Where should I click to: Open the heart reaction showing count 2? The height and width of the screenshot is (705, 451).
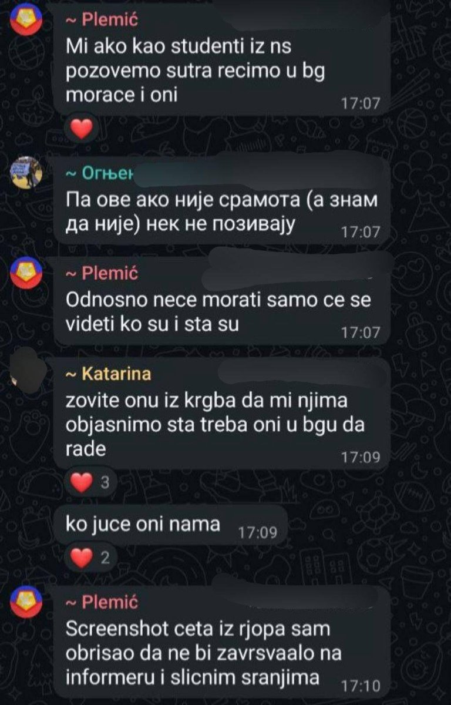click(x=90, y=557)
